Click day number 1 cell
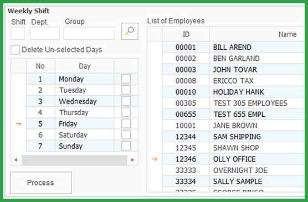This screenshot has height=202, width=308. pyautogui.click(x=40, y=79)
